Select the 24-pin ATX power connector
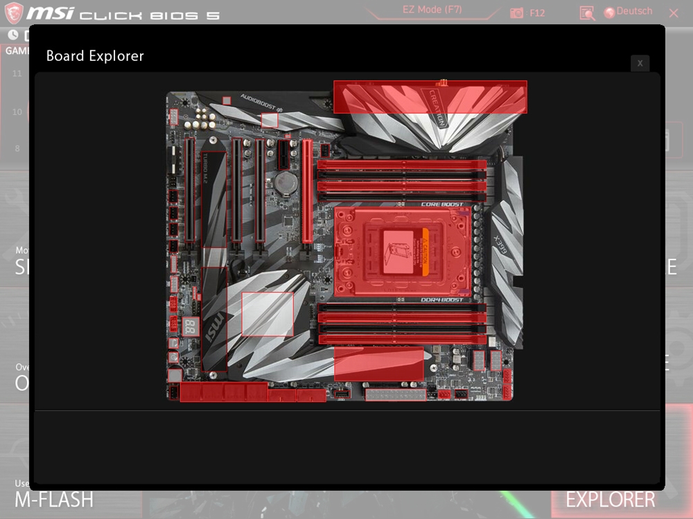The width and height of the screenshot is (693, 519). pos(395,394)
